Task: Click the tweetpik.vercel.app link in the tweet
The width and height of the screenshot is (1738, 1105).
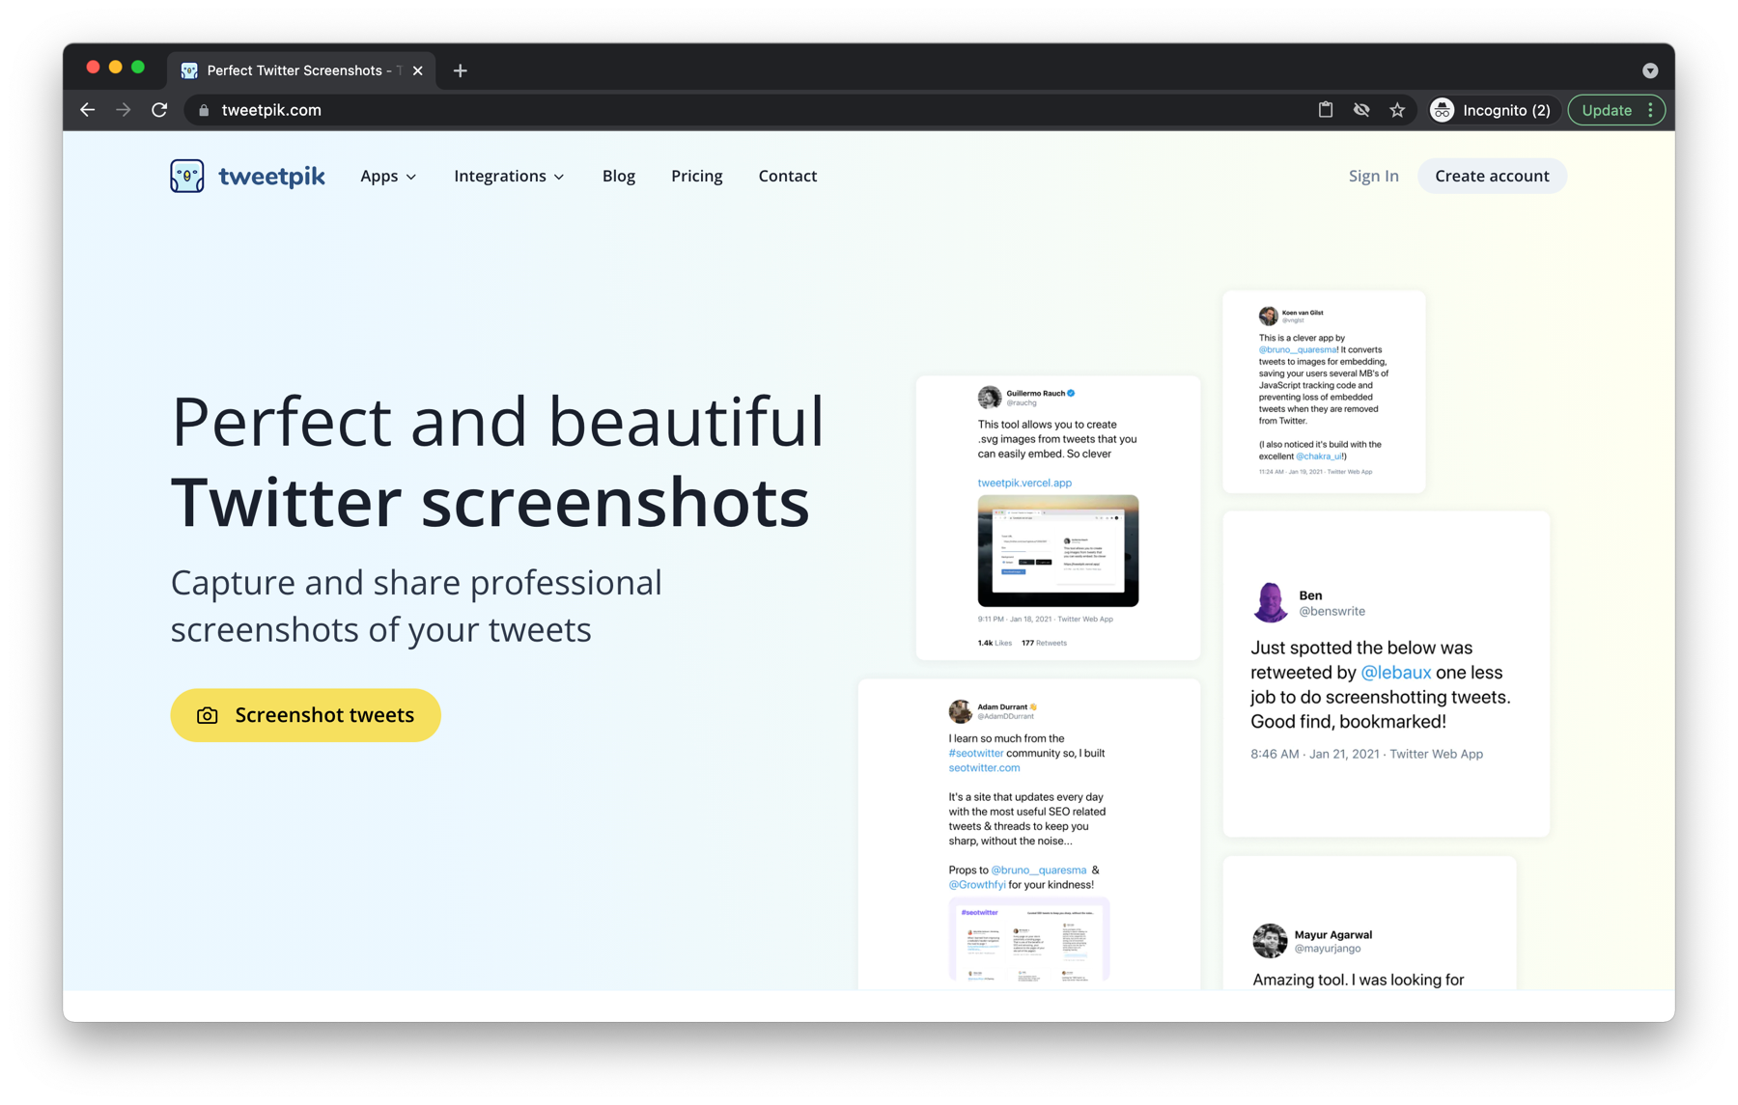Action: (x=1024, y=483)
